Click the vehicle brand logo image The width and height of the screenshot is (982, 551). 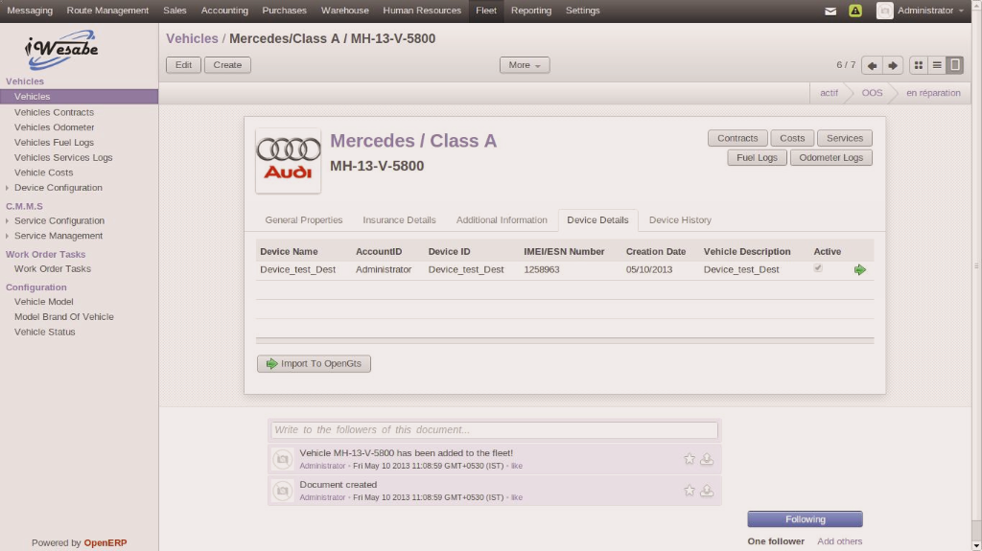(x=289, y=160)
